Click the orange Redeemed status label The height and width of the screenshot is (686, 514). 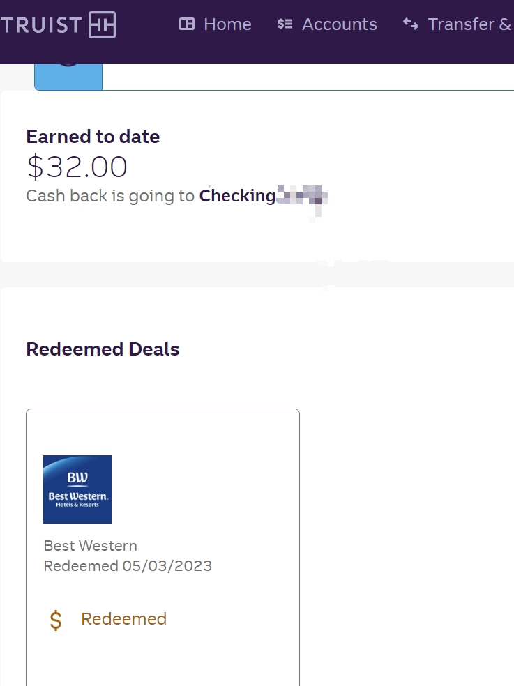click(x=124, y=619)
